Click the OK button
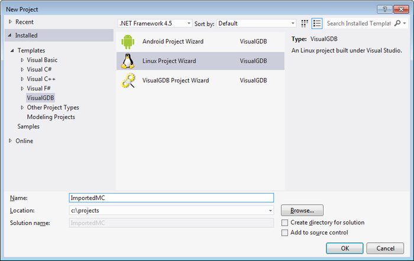The width and height of the screenshot is (414, 261). point(345,249)
